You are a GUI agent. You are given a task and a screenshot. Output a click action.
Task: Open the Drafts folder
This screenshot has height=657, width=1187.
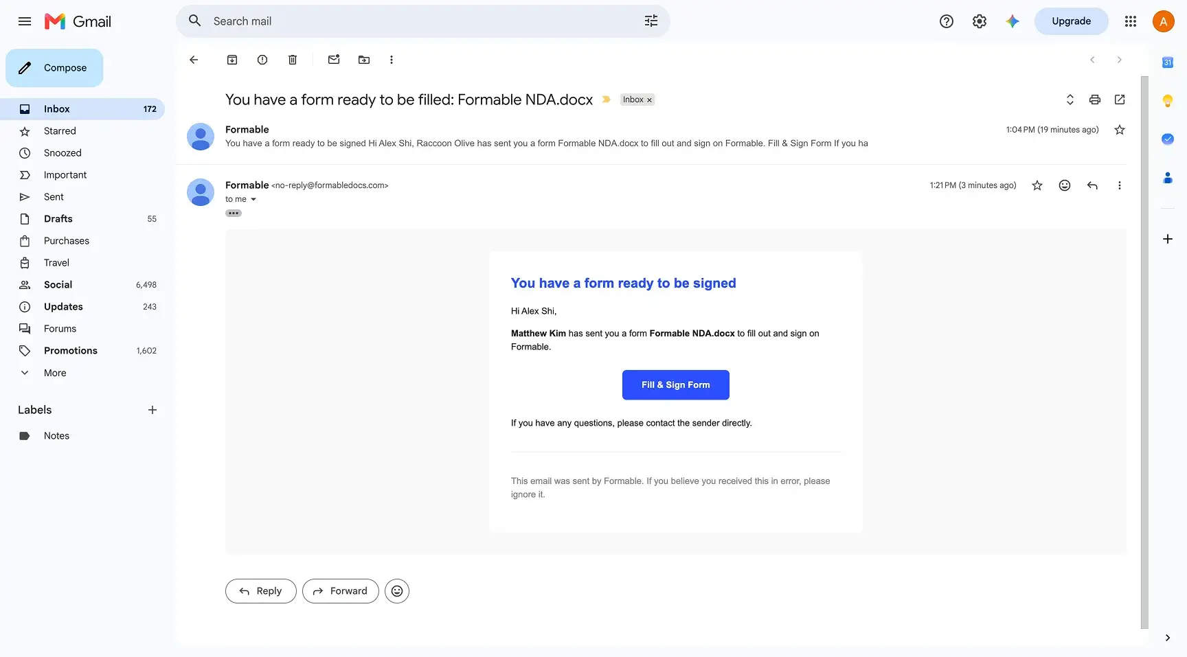[82, 219]
